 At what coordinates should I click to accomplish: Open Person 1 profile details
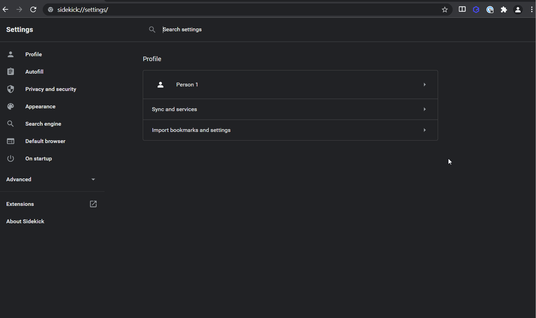pyautogui.click(x=290, y=85)
